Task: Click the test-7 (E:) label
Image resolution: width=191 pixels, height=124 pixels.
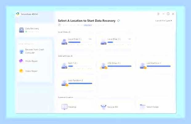Action: pos(73,63)
